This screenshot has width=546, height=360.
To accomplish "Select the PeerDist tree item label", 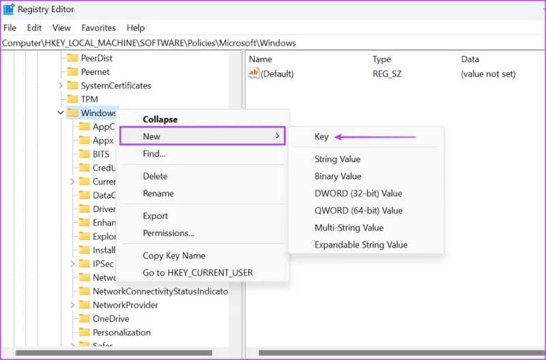I will point(96,58).
